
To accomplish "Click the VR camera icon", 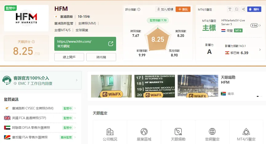I will pyautogui.click(x=178, y=132).
